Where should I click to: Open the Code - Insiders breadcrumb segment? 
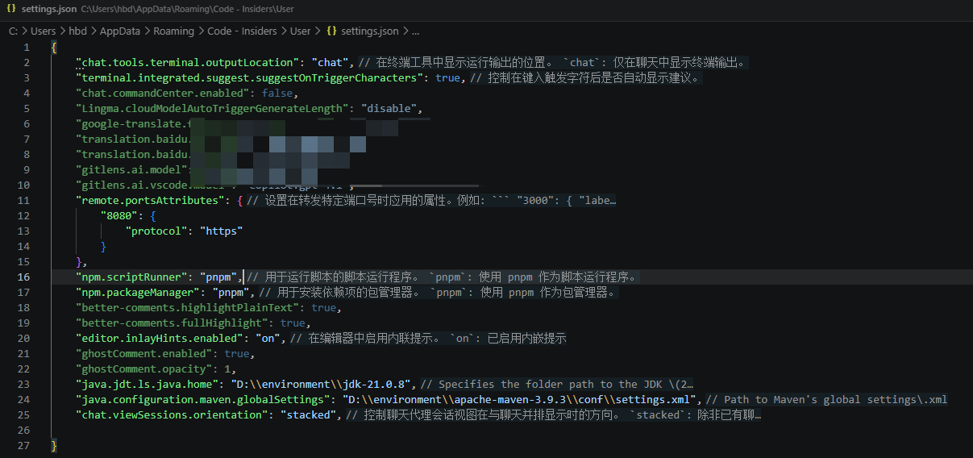point(243,31)
